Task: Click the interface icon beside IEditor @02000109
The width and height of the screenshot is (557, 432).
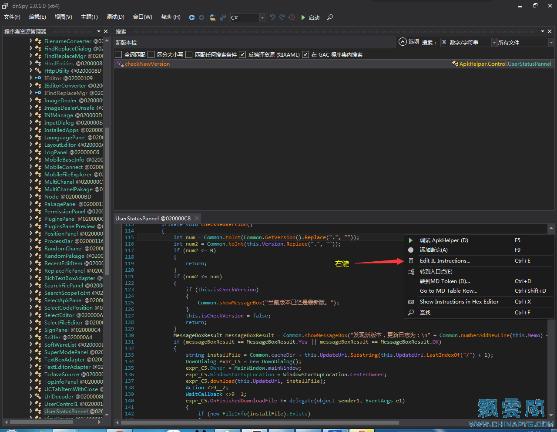Action: pos(38,78)
